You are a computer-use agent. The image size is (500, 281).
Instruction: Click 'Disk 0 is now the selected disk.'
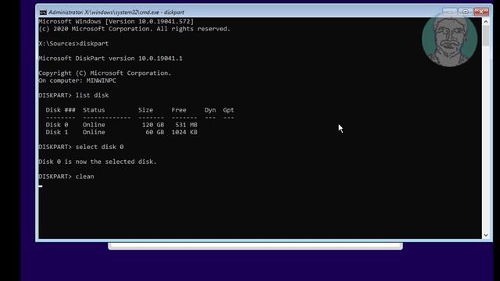pos(98,162)
